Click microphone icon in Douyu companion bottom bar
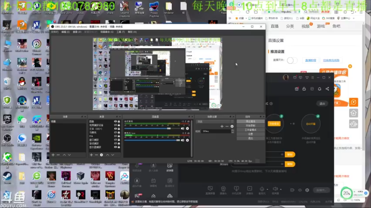 click(x=262, y=189)
